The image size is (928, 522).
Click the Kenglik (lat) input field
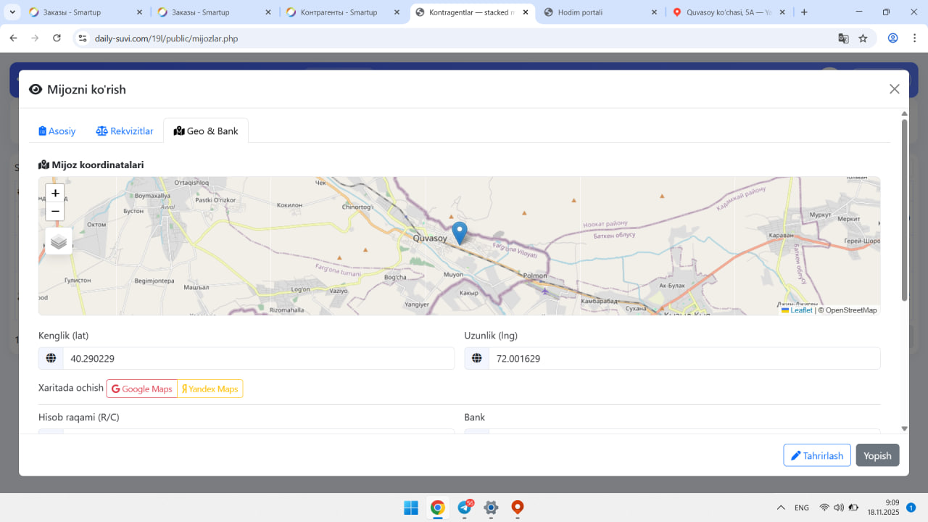coord(257,359)
